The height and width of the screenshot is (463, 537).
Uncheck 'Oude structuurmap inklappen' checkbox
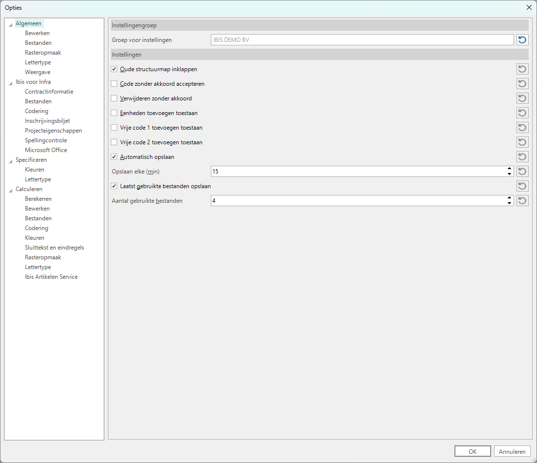click(x=114, y=69)
